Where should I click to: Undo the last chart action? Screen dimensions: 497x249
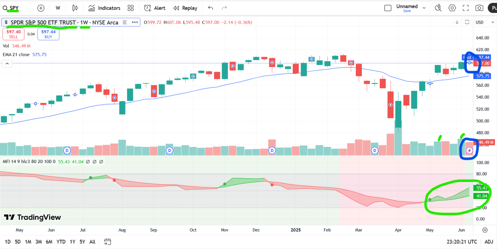coord(210,8)
